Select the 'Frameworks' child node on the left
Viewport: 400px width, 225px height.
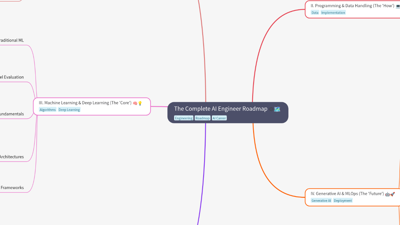click(12, 188)
